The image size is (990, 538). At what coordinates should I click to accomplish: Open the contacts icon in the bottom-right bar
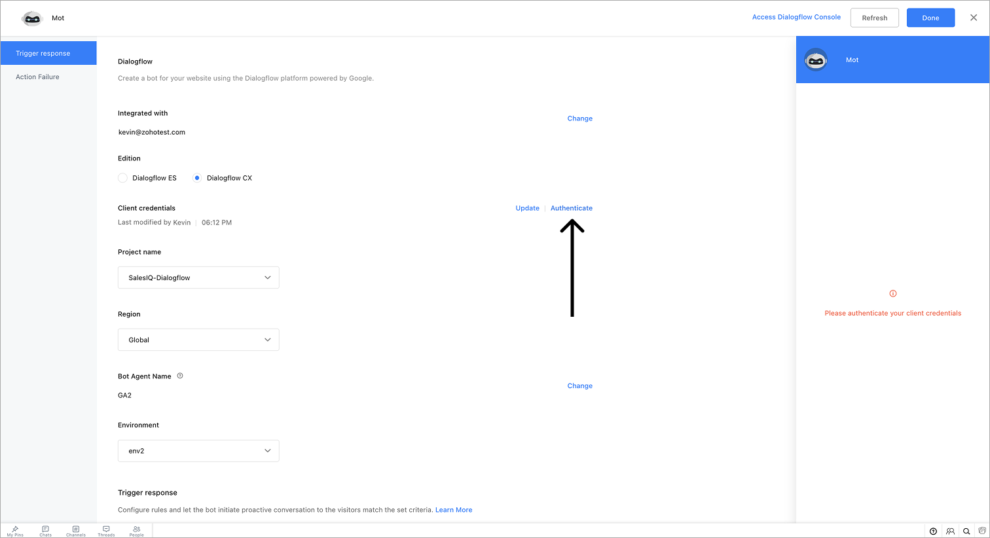pos(950,531)
